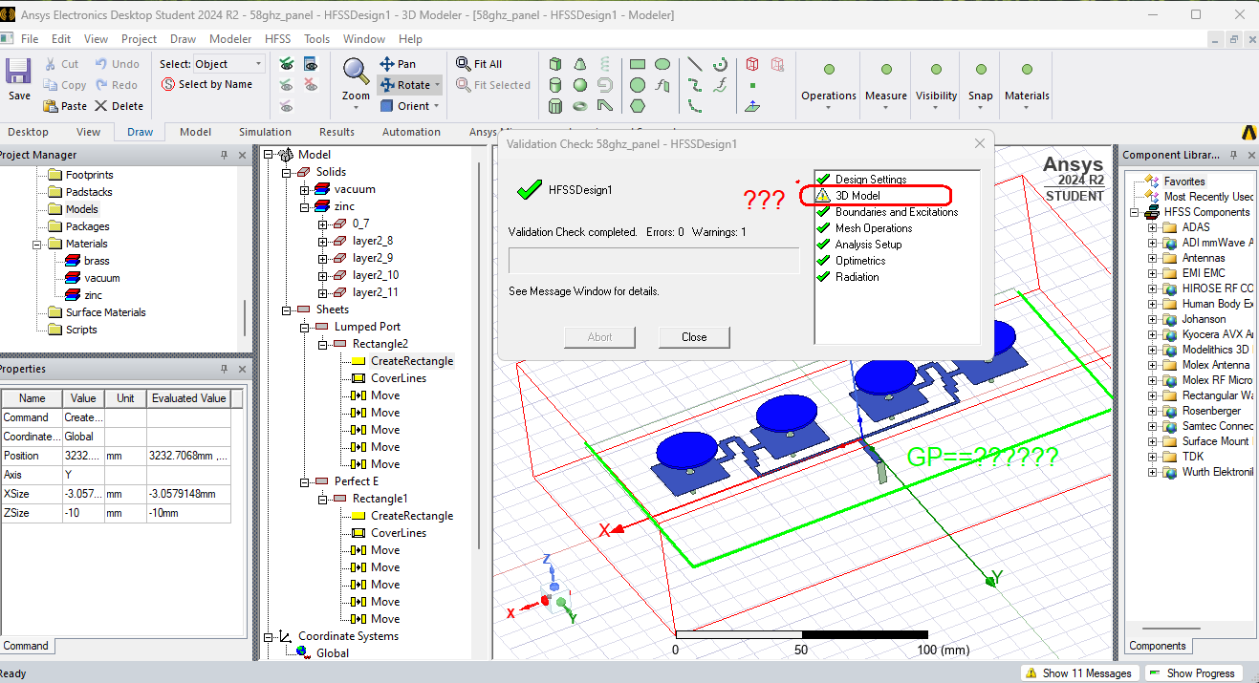Expand the ADAS component folder
Screen dimensions: 1259x683
coord(1152,227)
